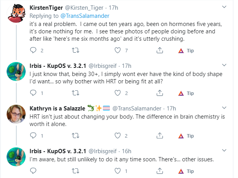The height and width of the screenshot is (178, 238).
Task: Share KirstenTiger's tweet
Action: point(160,50)
